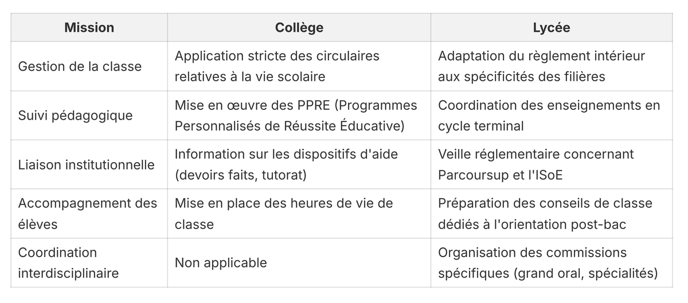
Task: Click the Collège column header
Action: (x=299, y=27)
